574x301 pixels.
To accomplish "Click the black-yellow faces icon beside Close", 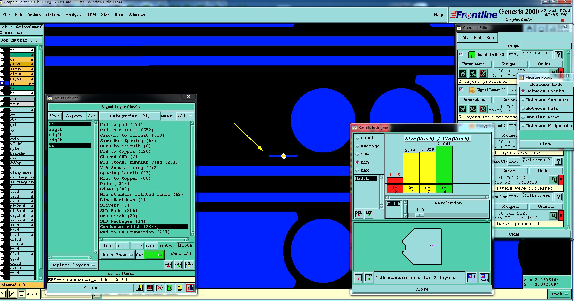I will [x=139, y=288].
